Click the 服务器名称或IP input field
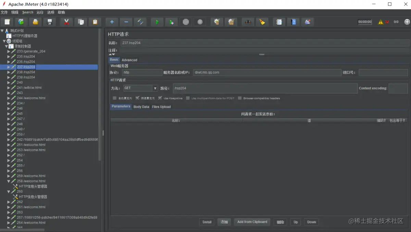Image resolution: width=411 pixels, height=232 pixels. pyautogui.click(x=267, y=73)
